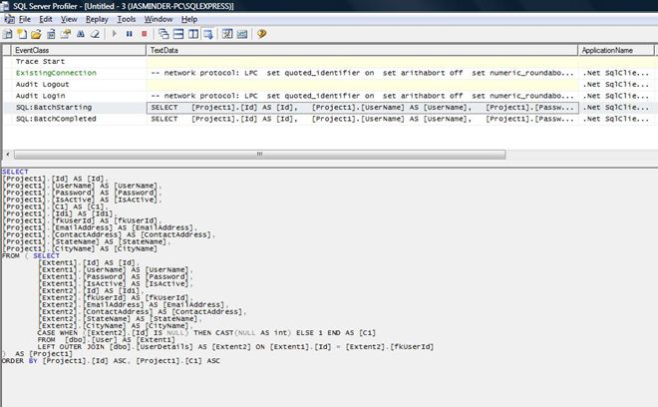Click the Find binoculars icon
658x407 pixels.
(x=81, y=34)
